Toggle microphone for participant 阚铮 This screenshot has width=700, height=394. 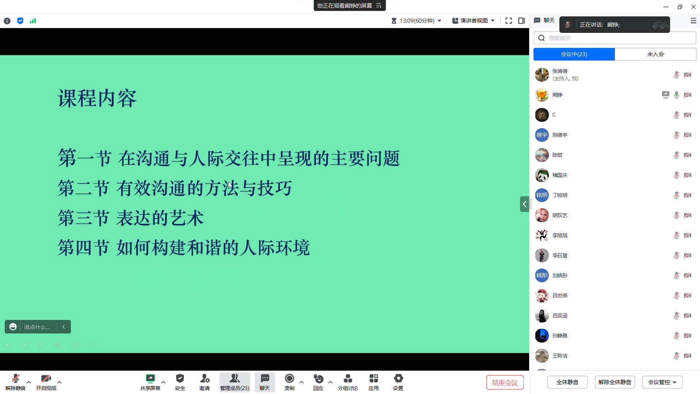(676, 95)
